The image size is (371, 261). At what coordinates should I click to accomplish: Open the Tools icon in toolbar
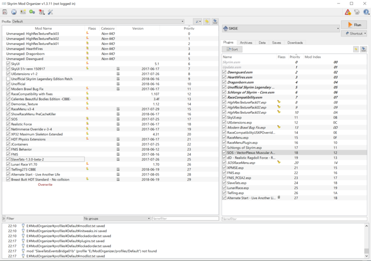(42, 12)
